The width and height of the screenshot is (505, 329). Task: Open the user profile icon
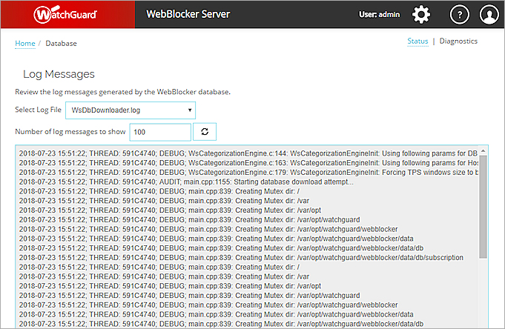[489, 14]
